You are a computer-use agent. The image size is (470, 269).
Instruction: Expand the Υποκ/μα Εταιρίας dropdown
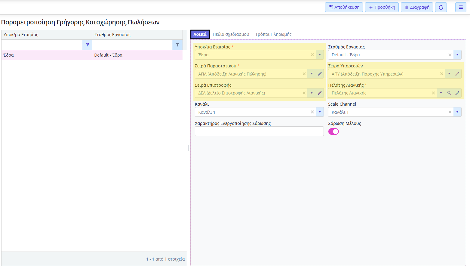[320, 55]
